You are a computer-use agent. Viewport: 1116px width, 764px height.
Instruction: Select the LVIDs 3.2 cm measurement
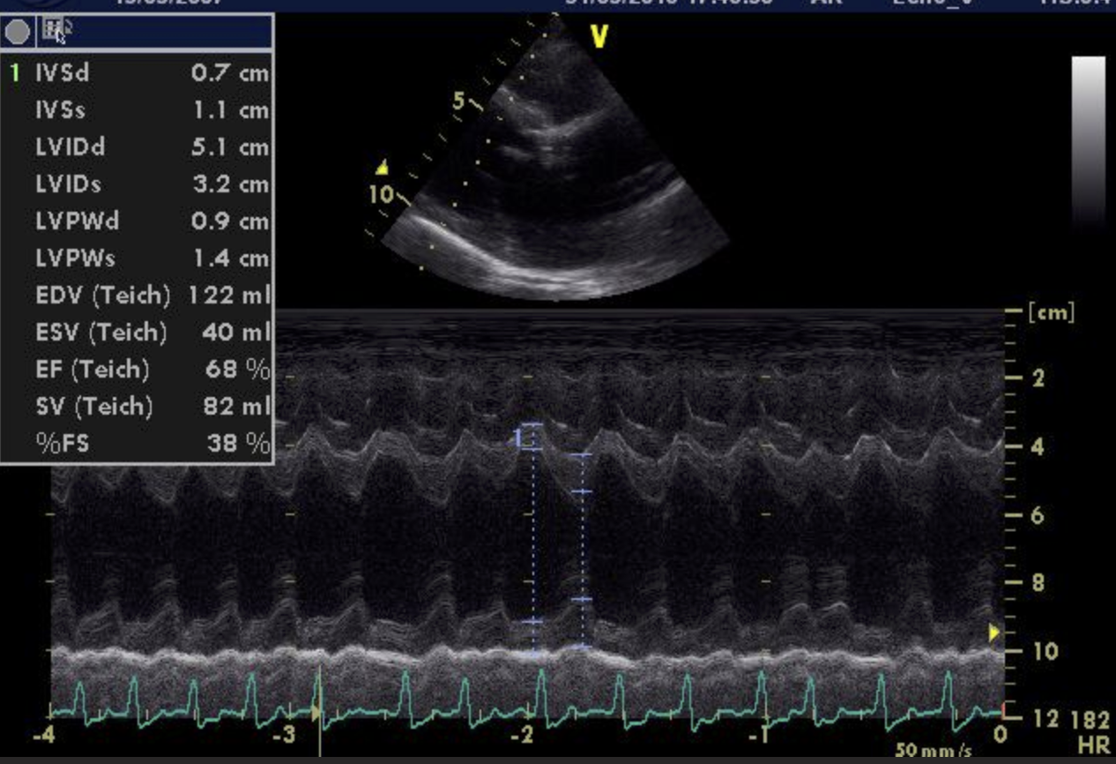(139, 184)
